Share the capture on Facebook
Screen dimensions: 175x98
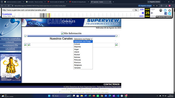click(166, 14)
